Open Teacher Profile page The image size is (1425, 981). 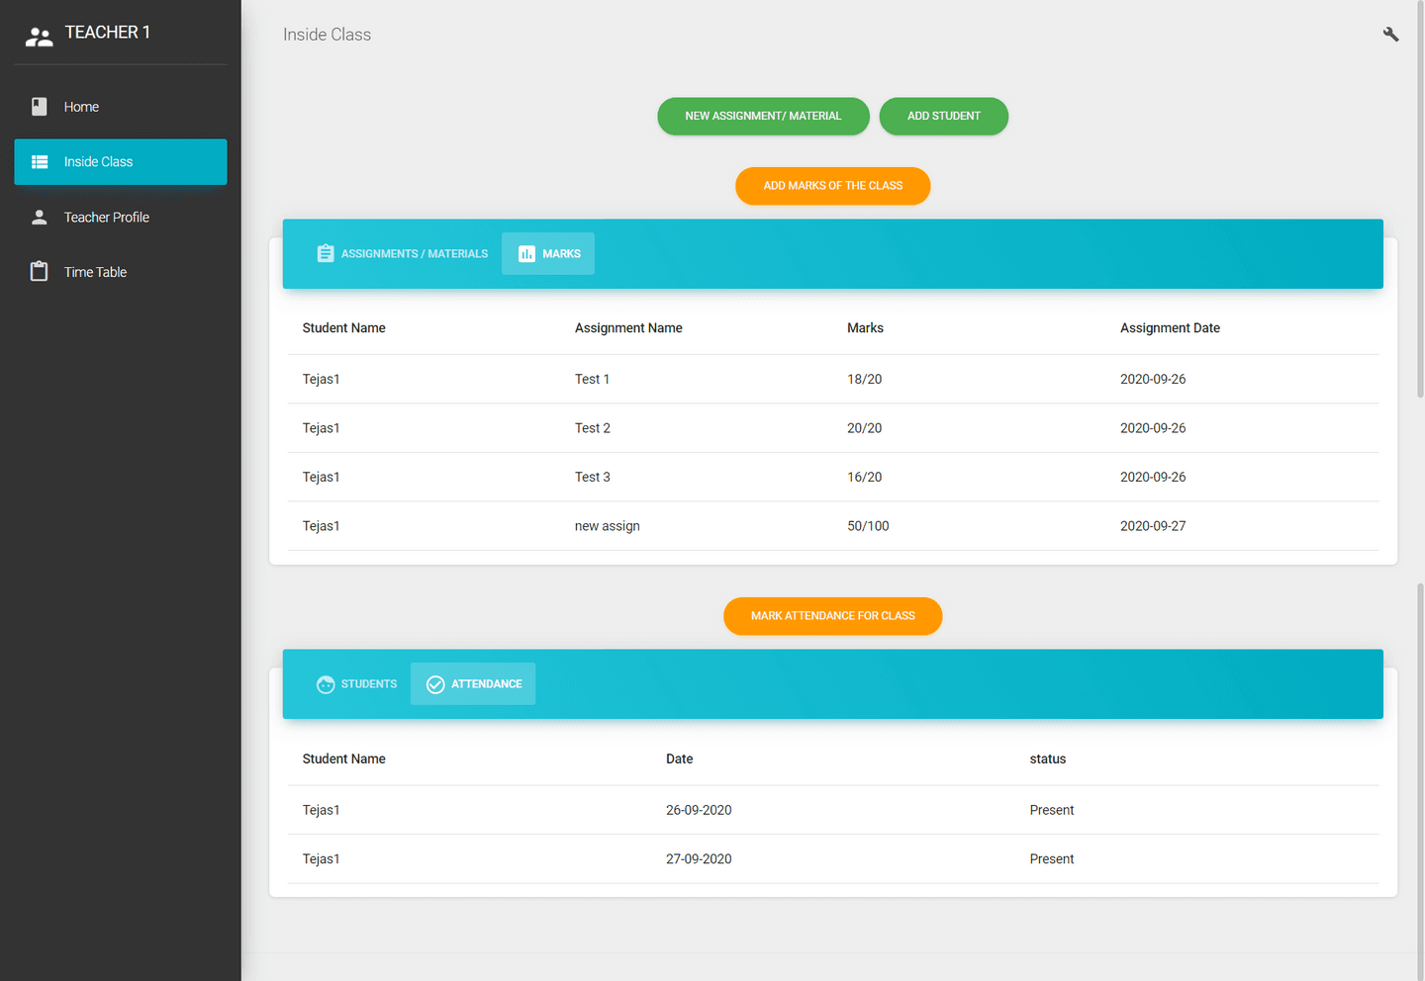point(121,218)
